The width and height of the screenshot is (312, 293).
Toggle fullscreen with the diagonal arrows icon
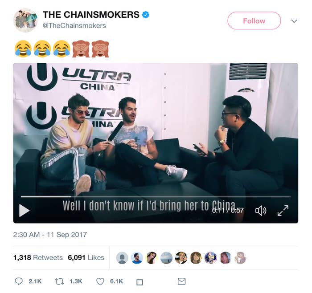click(x=283, y=211)
